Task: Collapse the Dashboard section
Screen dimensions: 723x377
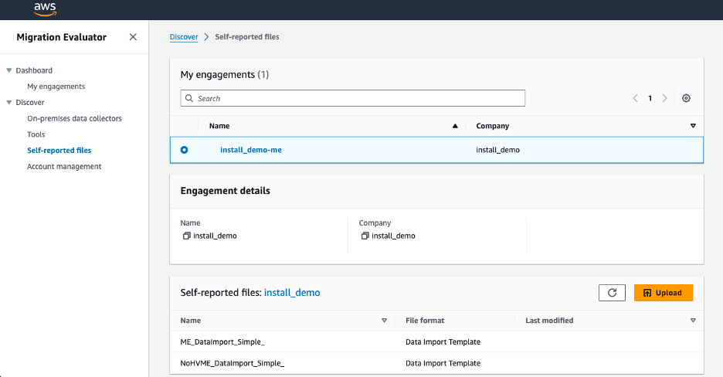Action: (x=8, y=70)
